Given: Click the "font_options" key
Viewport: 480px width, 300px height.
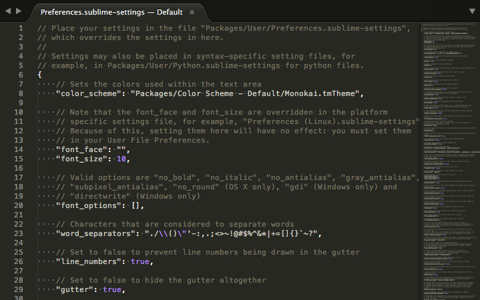Looking at the screenshot, I should (89, 205).
